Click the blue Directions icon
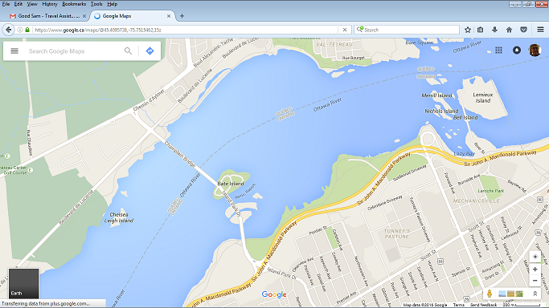 coord(150,51)
